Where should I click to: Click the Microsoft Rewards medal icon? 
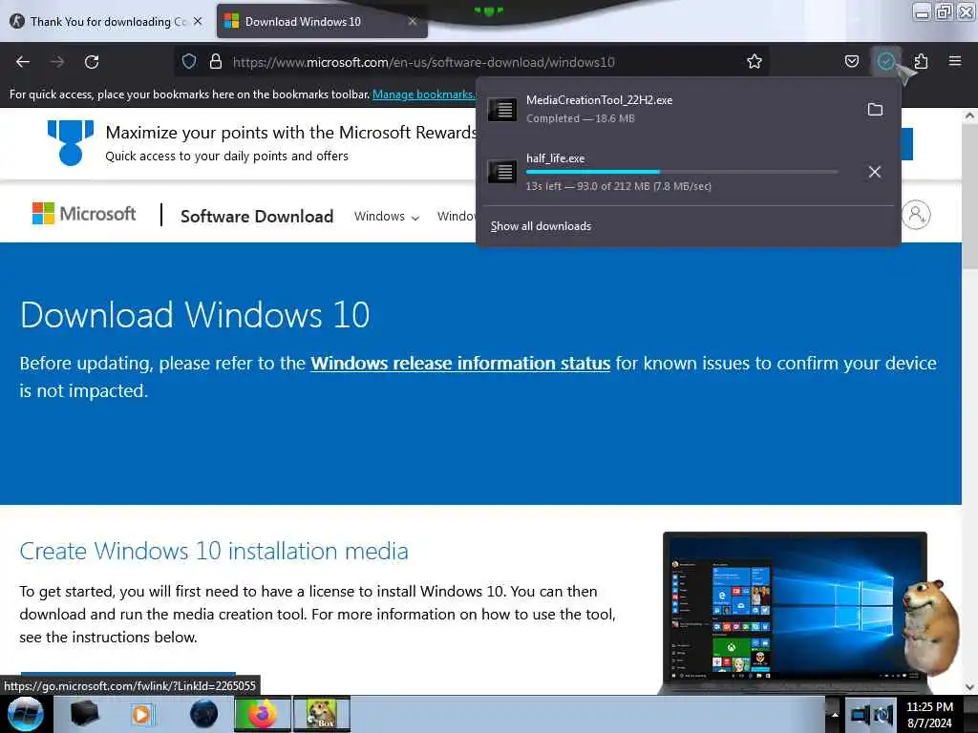[71, 143]
